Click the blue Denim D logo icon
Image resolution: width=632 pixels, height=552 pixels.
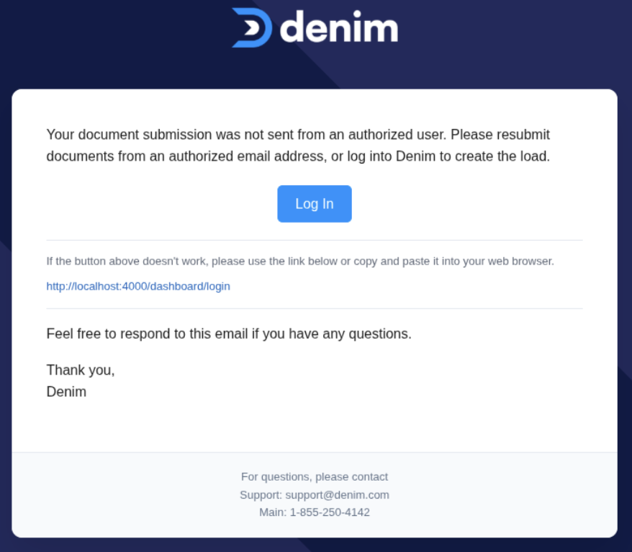pyautogui.click(x=252, y=28)
